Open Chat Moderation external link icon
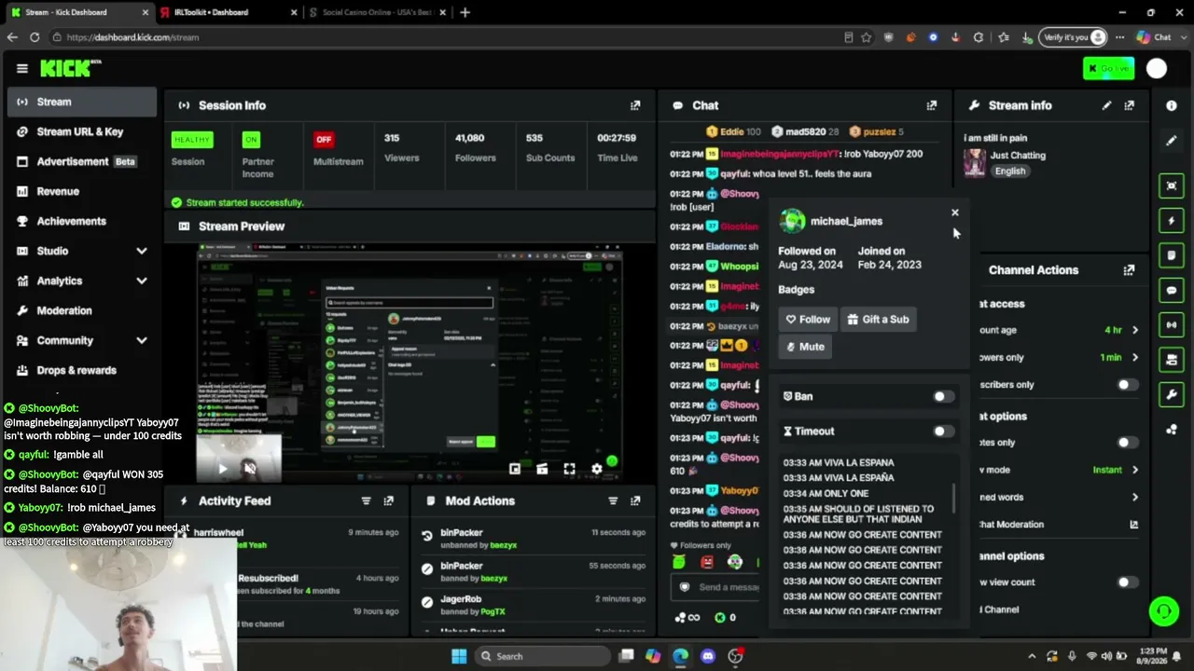1194x671 pixels. click(1134, 525)
